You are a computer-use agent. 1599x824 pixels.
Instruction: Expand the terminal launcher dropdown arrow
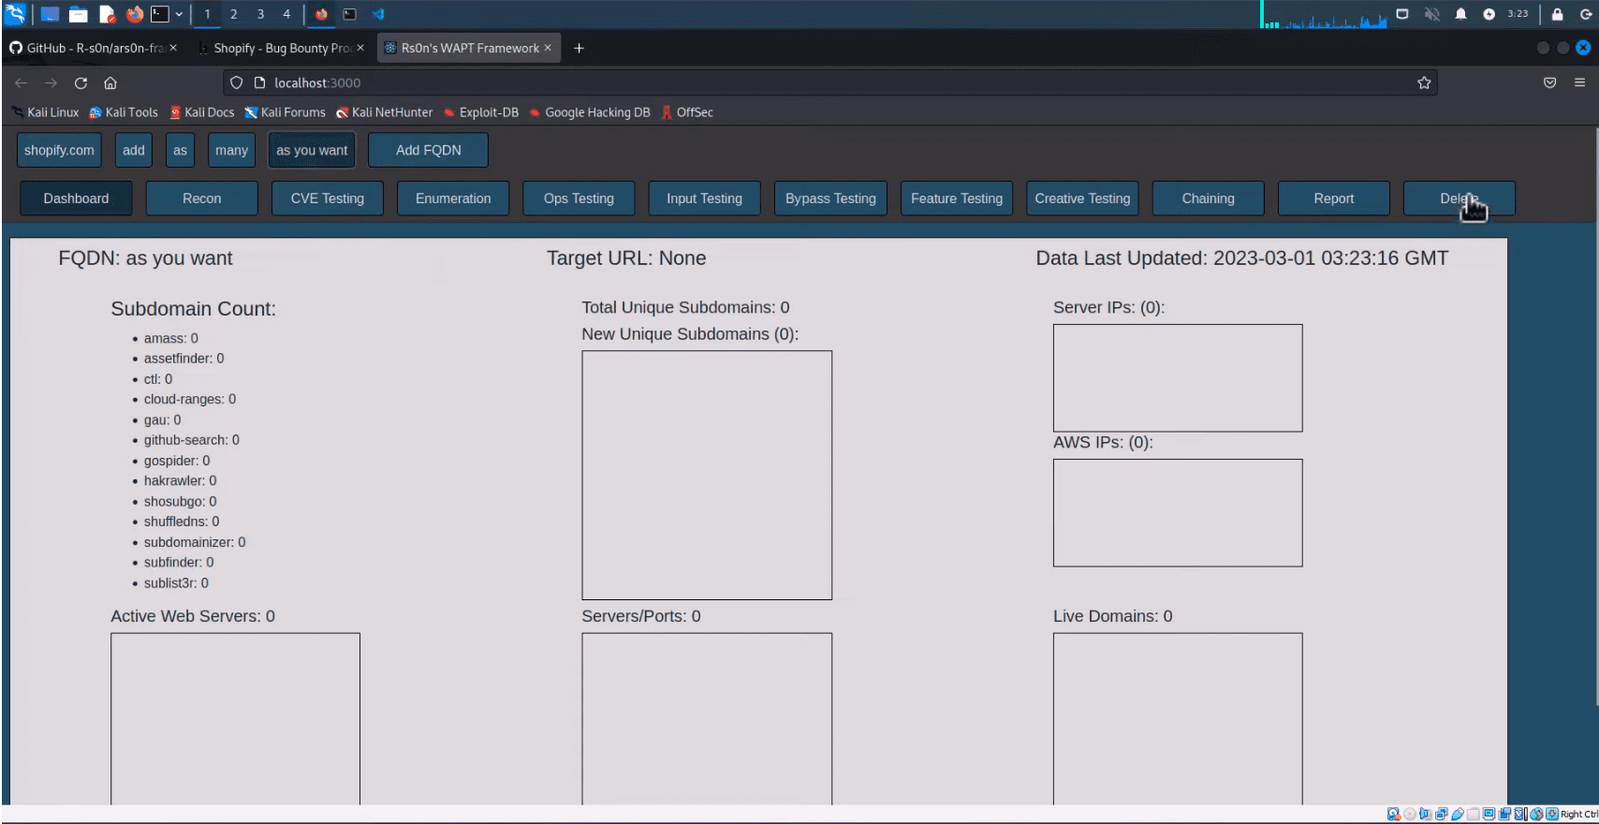tap(179, 14)
